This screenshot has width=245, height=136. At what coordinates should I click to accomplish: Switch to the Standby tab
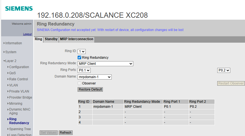coord(51,39)
